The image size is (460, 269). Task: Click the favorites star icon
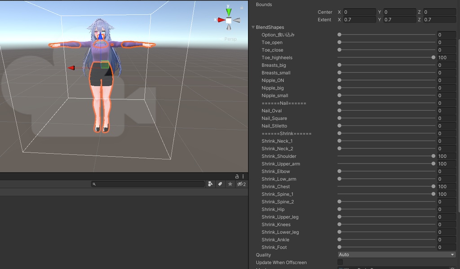(x=230, y=184)
